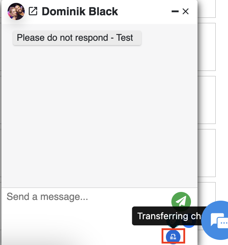Close the Dominik Black chat window

(x=186, y=11)
